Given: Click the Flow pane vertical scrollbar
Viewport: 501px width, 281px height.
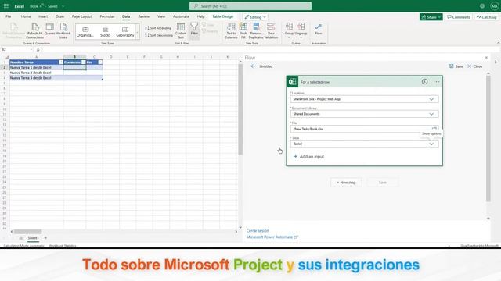Looking at the screenshot, I should coord(488,139).
